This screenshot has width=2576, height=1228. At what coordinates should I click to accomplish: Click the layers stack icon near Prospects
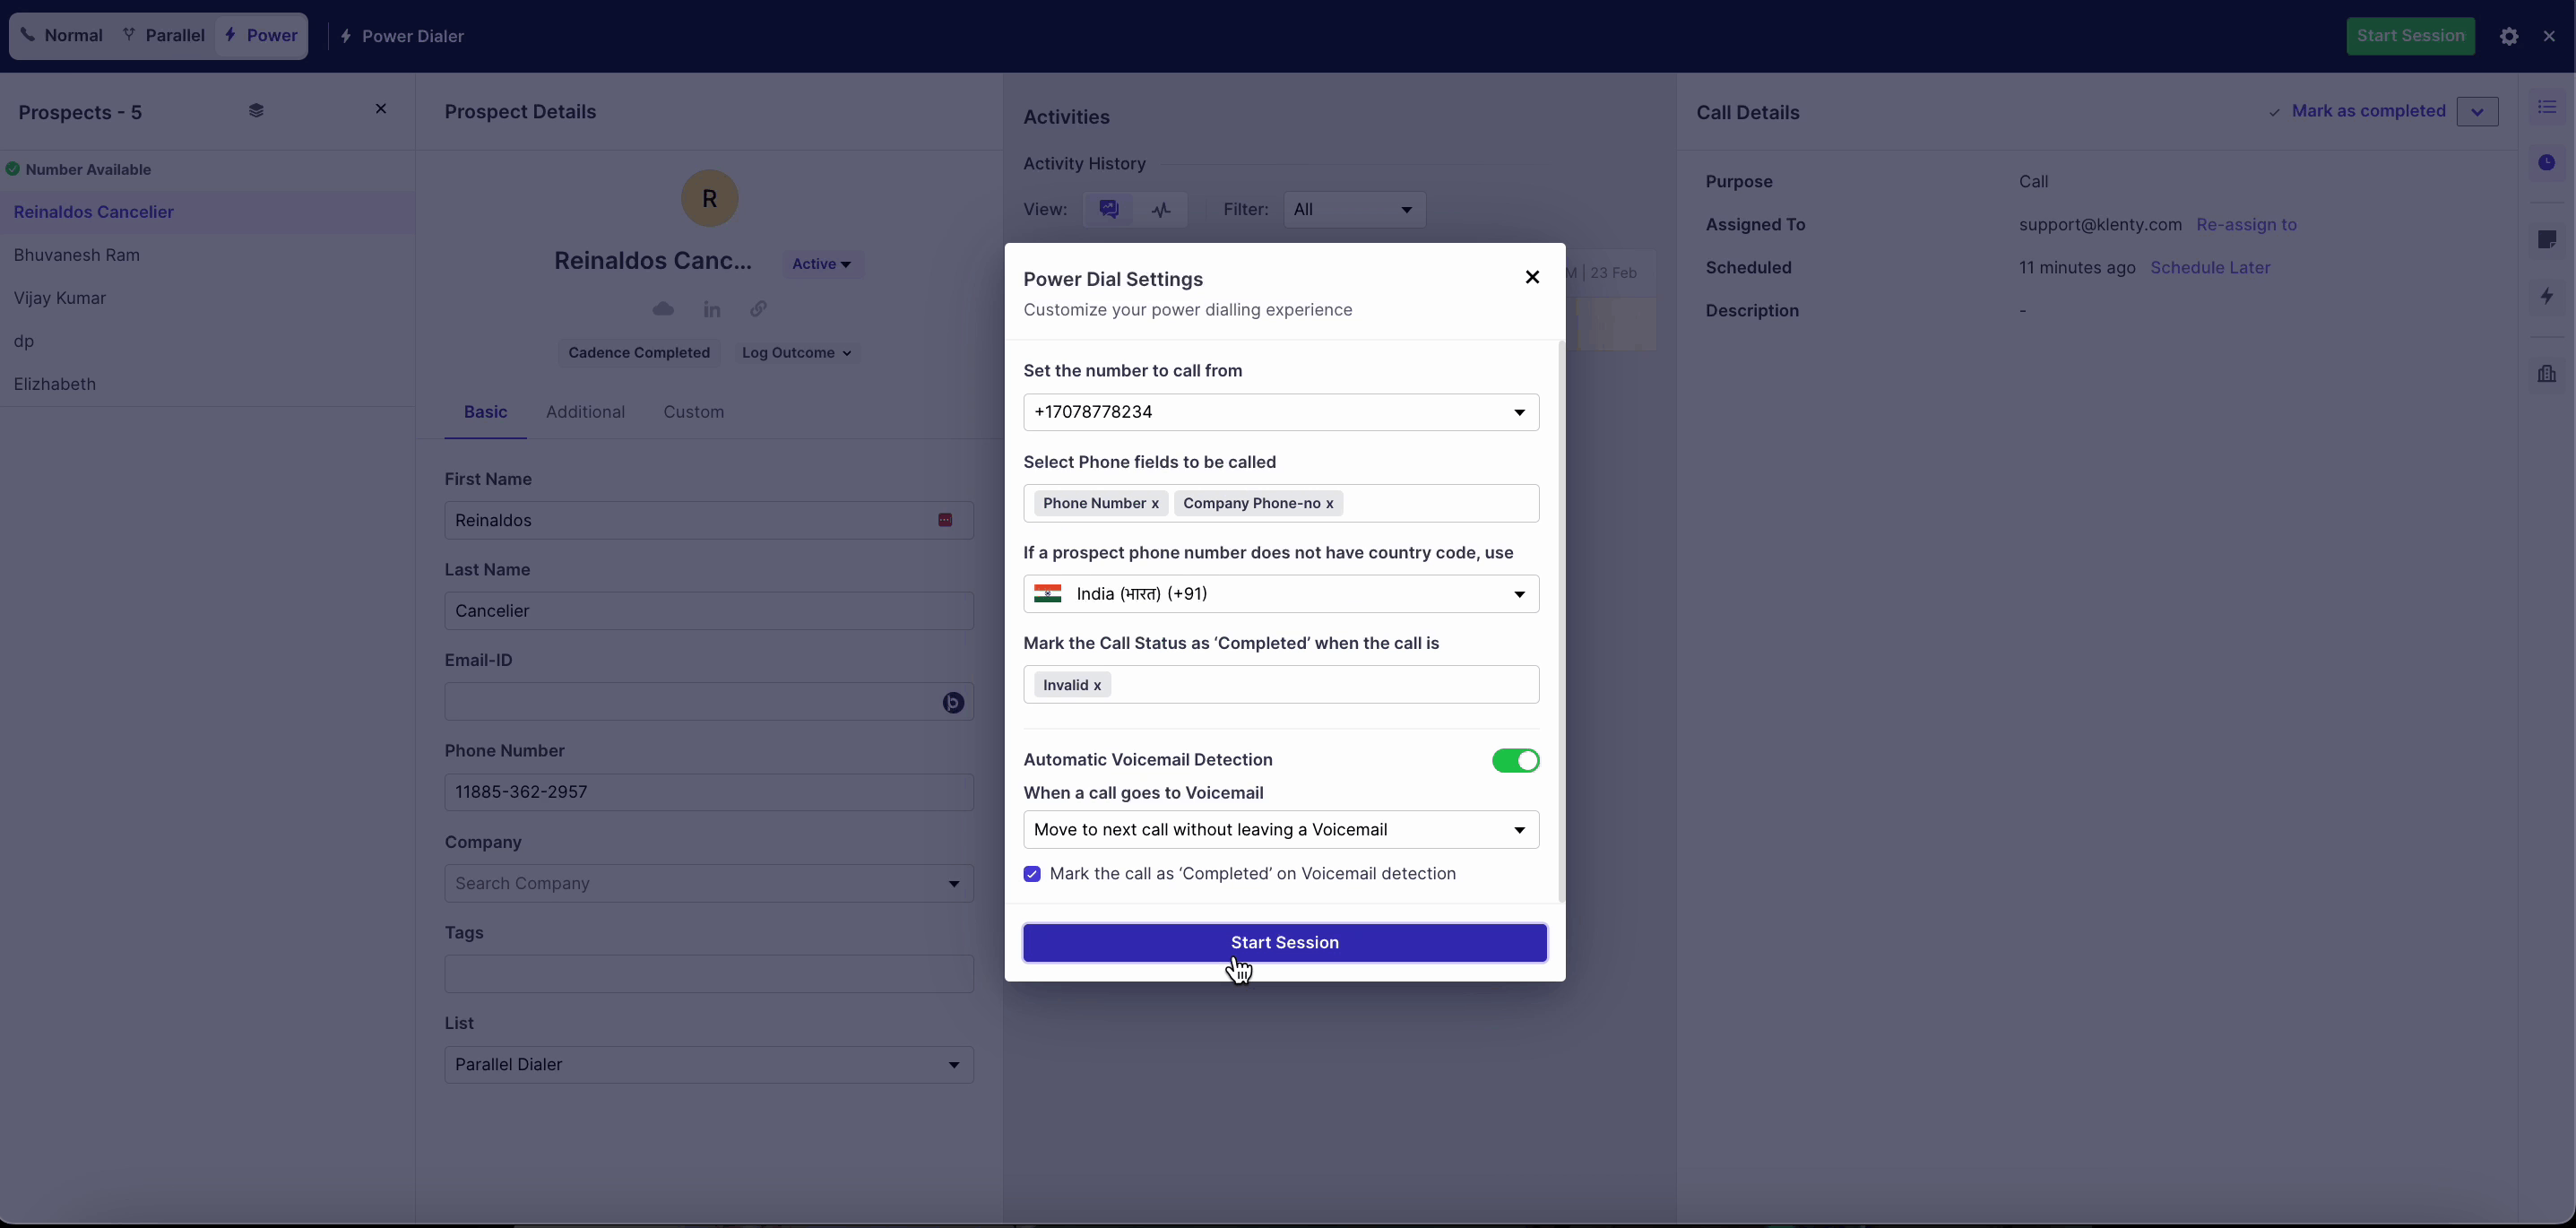(x=256, y=110)
